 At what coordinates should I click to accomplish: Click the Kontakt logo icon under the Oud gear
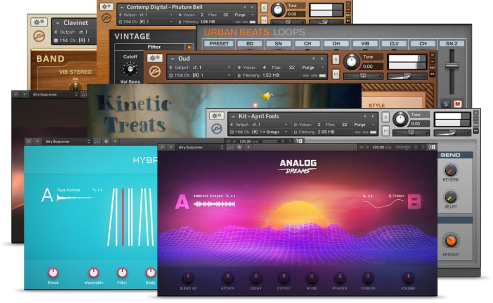tap(155, 72)
